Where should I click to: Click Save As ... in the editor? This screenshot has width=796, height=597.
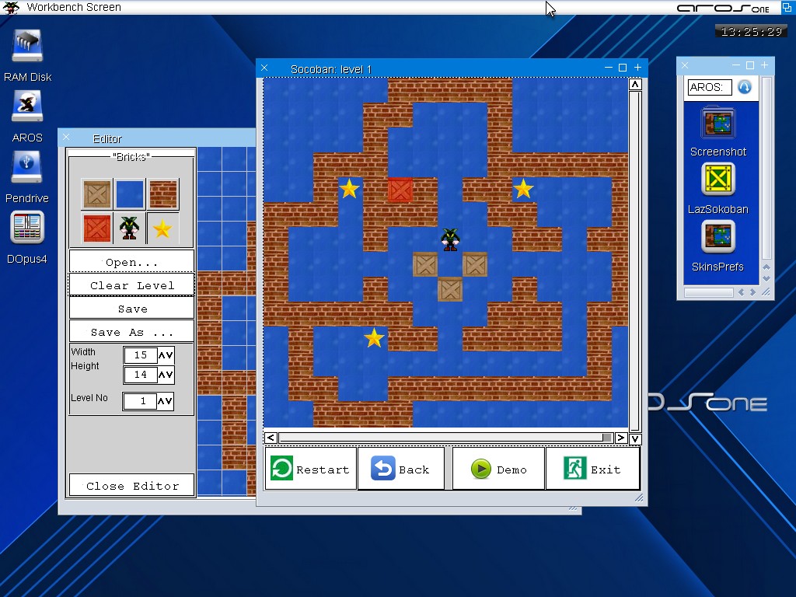[x=131, y=332]
